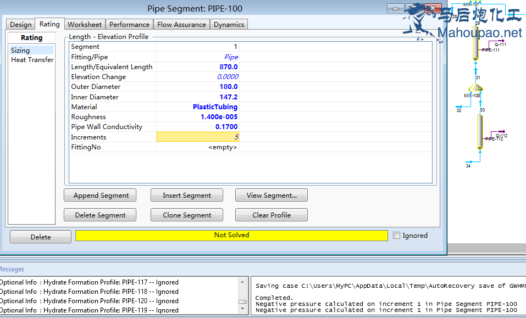
Task: Click the Delete Segment button
Action: pyautogui.click(x=100, y=215)
